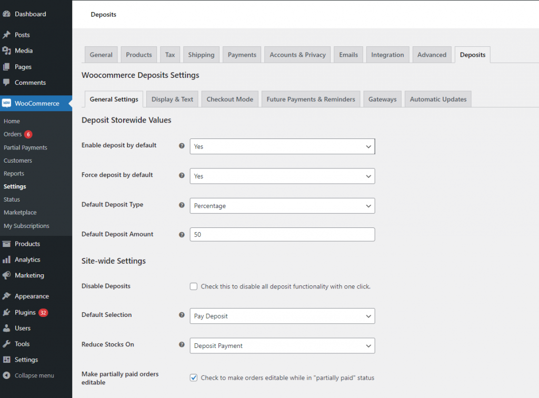This screenshot has height=398, width=539.
Task: Click the Collapse menu button label
Action: click(x=34, y=375)
